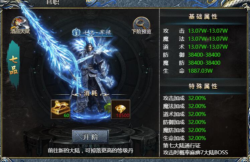The height and width of the screenshot is (162, 250).
Task: Click the 特殊属性 section header
Action: (203, 86)
